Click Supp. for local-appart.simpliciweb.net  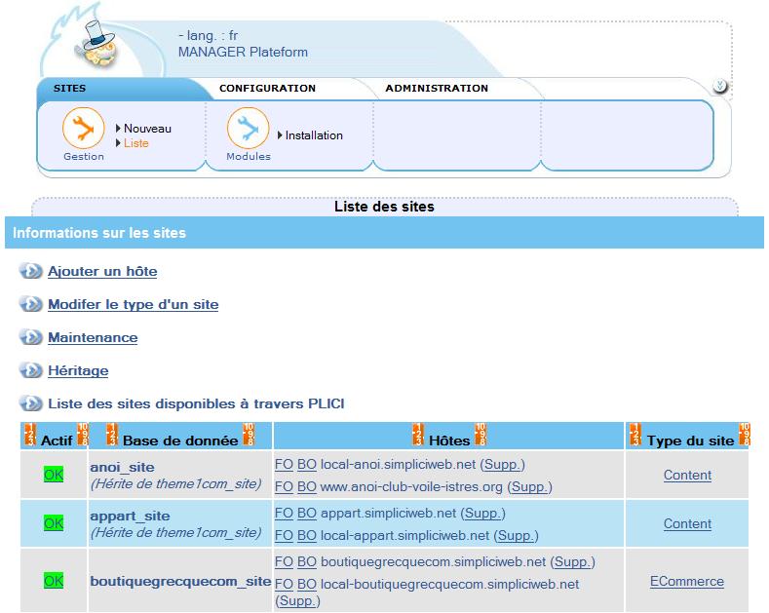[516, 535]
